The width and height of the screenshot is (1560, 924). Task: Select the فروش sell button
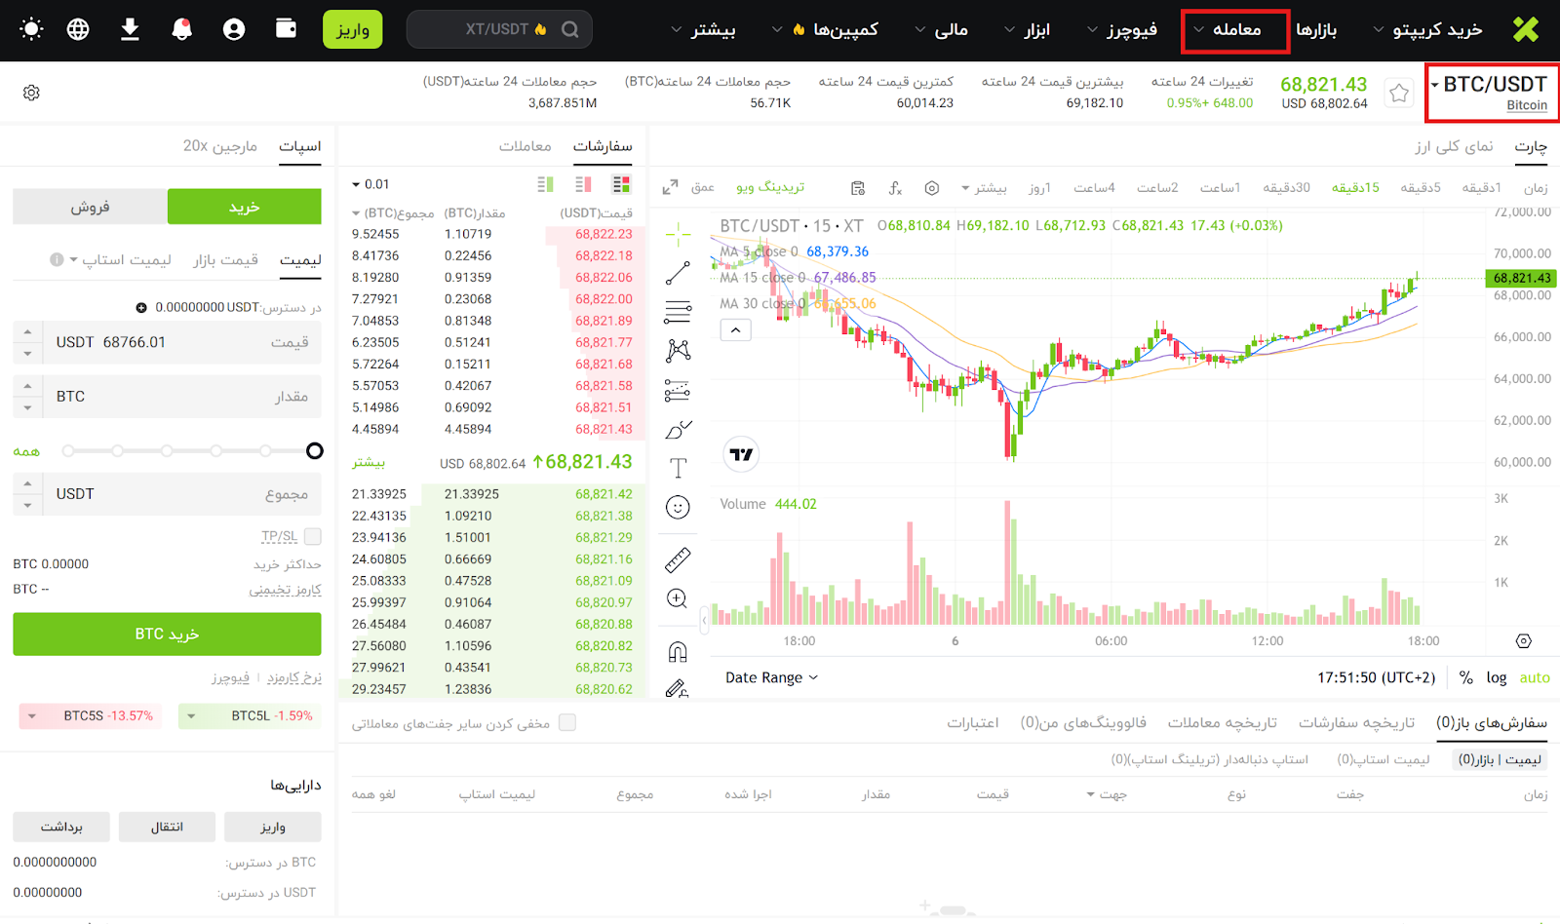90,207
